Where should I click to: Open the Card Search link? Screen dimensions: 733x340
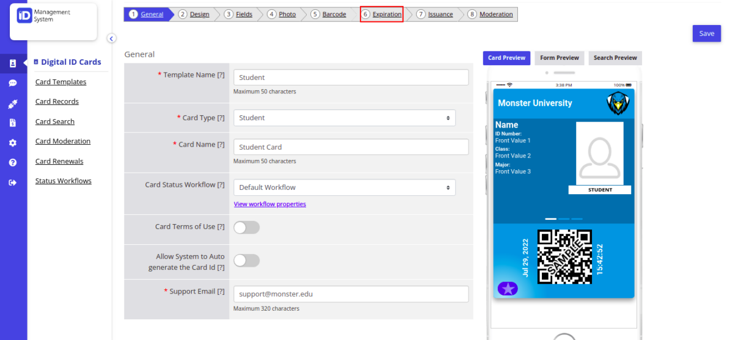(x=55, y=121)
